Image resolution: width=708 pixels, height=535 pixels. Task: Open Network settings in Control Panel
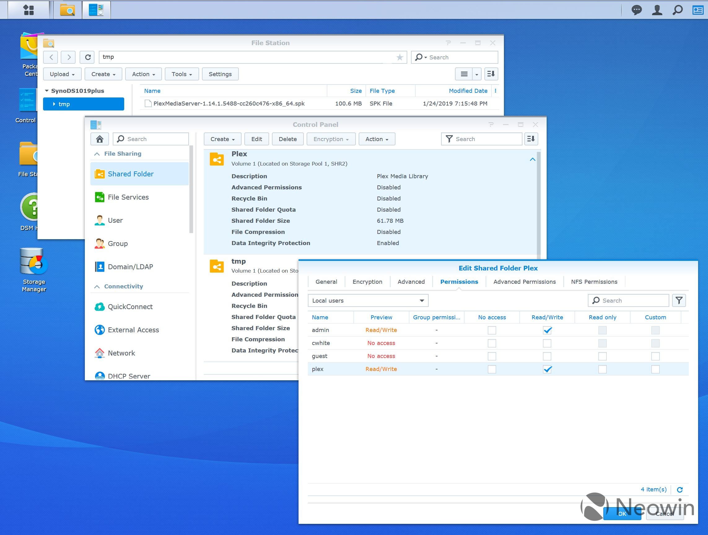140,353
